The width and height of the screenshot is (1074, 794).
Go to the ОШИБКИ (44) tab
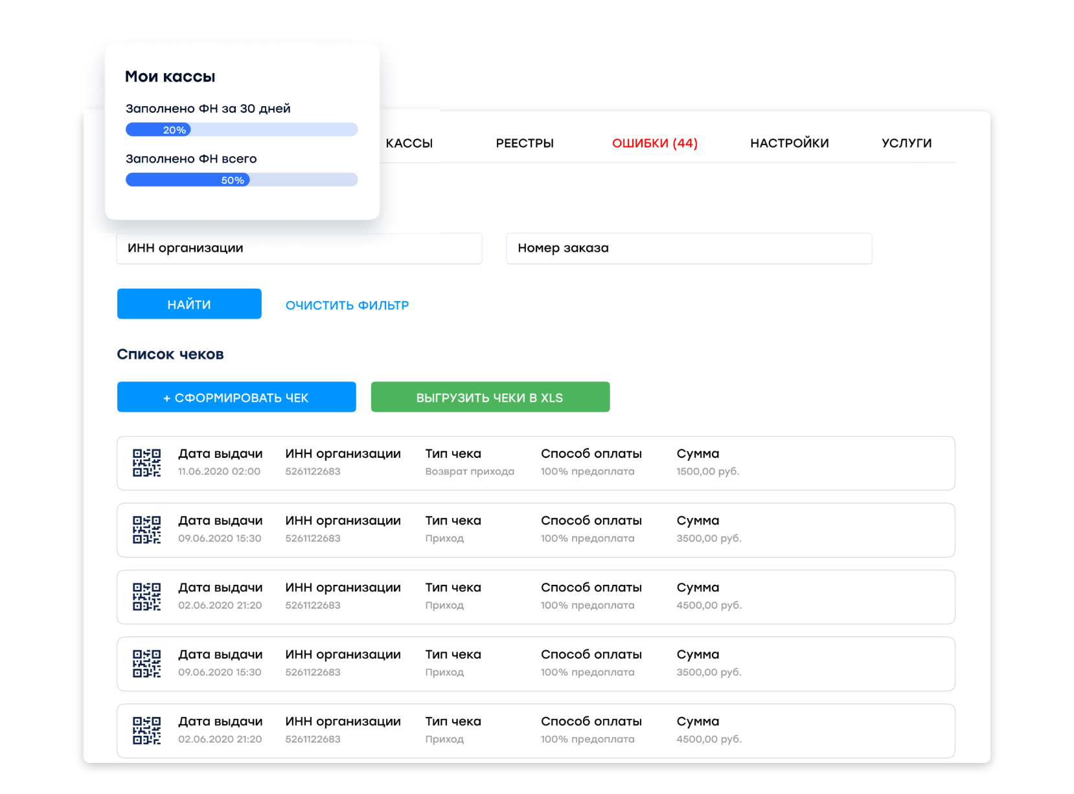click(x=654, y=143)
